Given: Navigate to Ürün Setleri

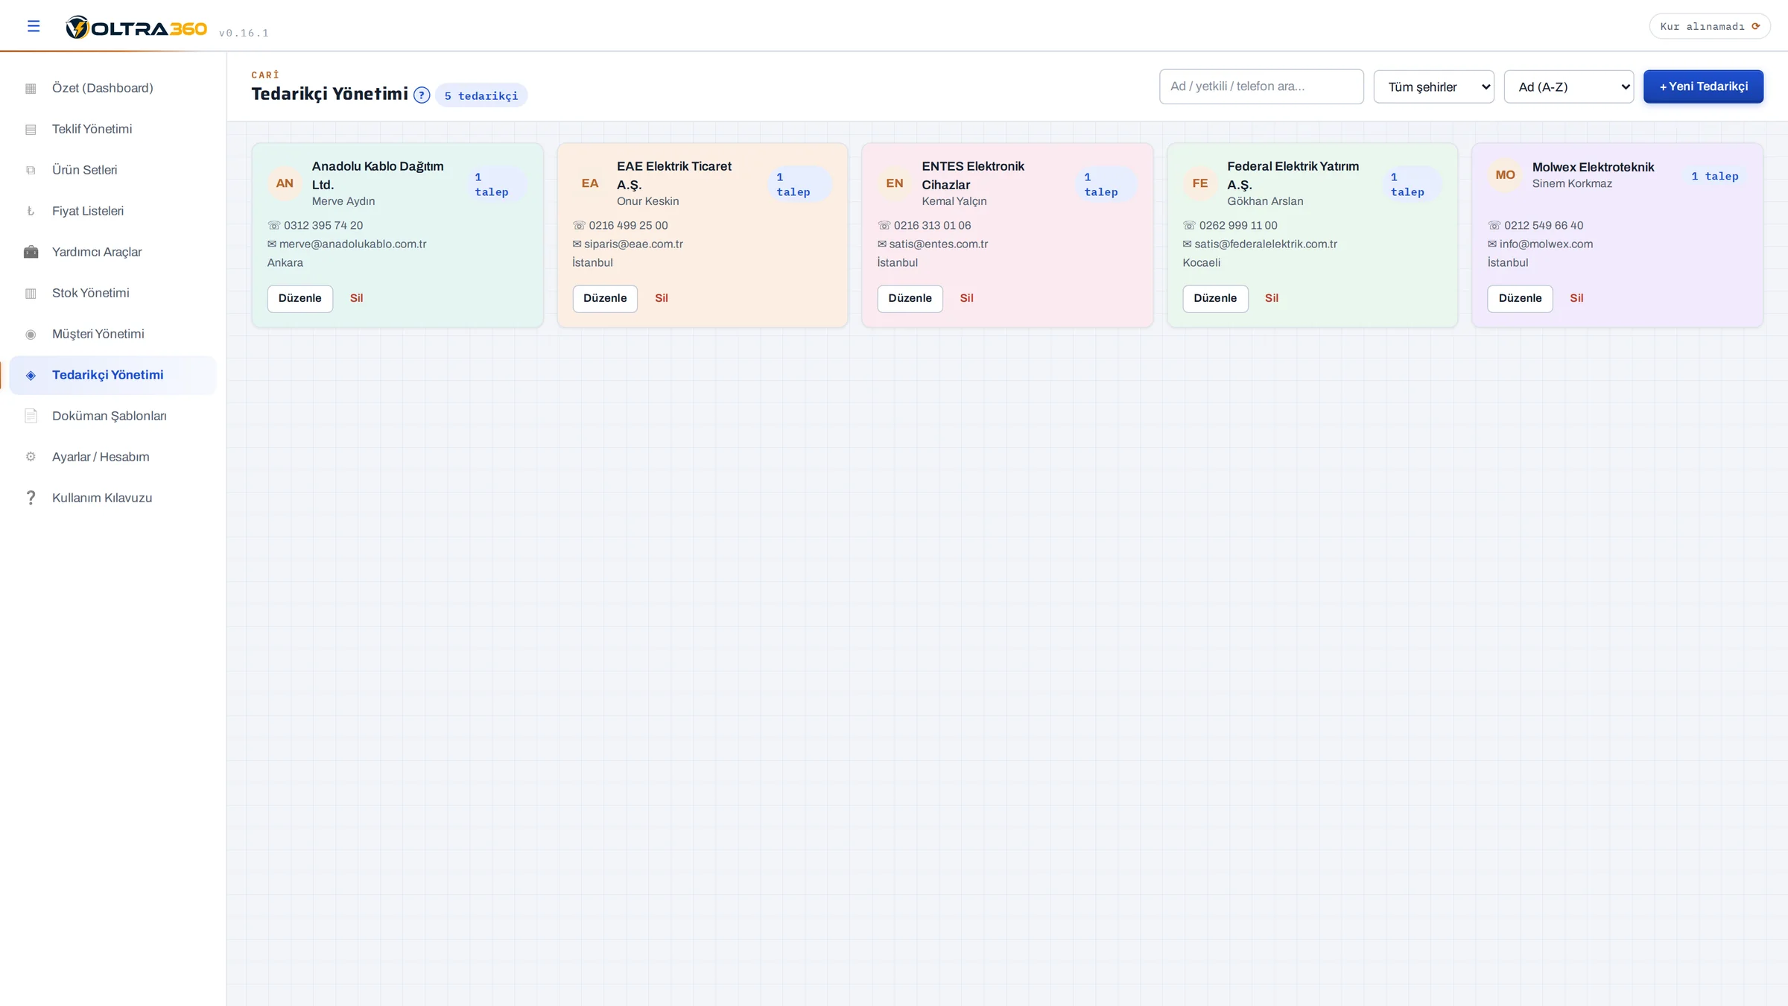Looking at the screenshot, I should click(x=112, y=170).
